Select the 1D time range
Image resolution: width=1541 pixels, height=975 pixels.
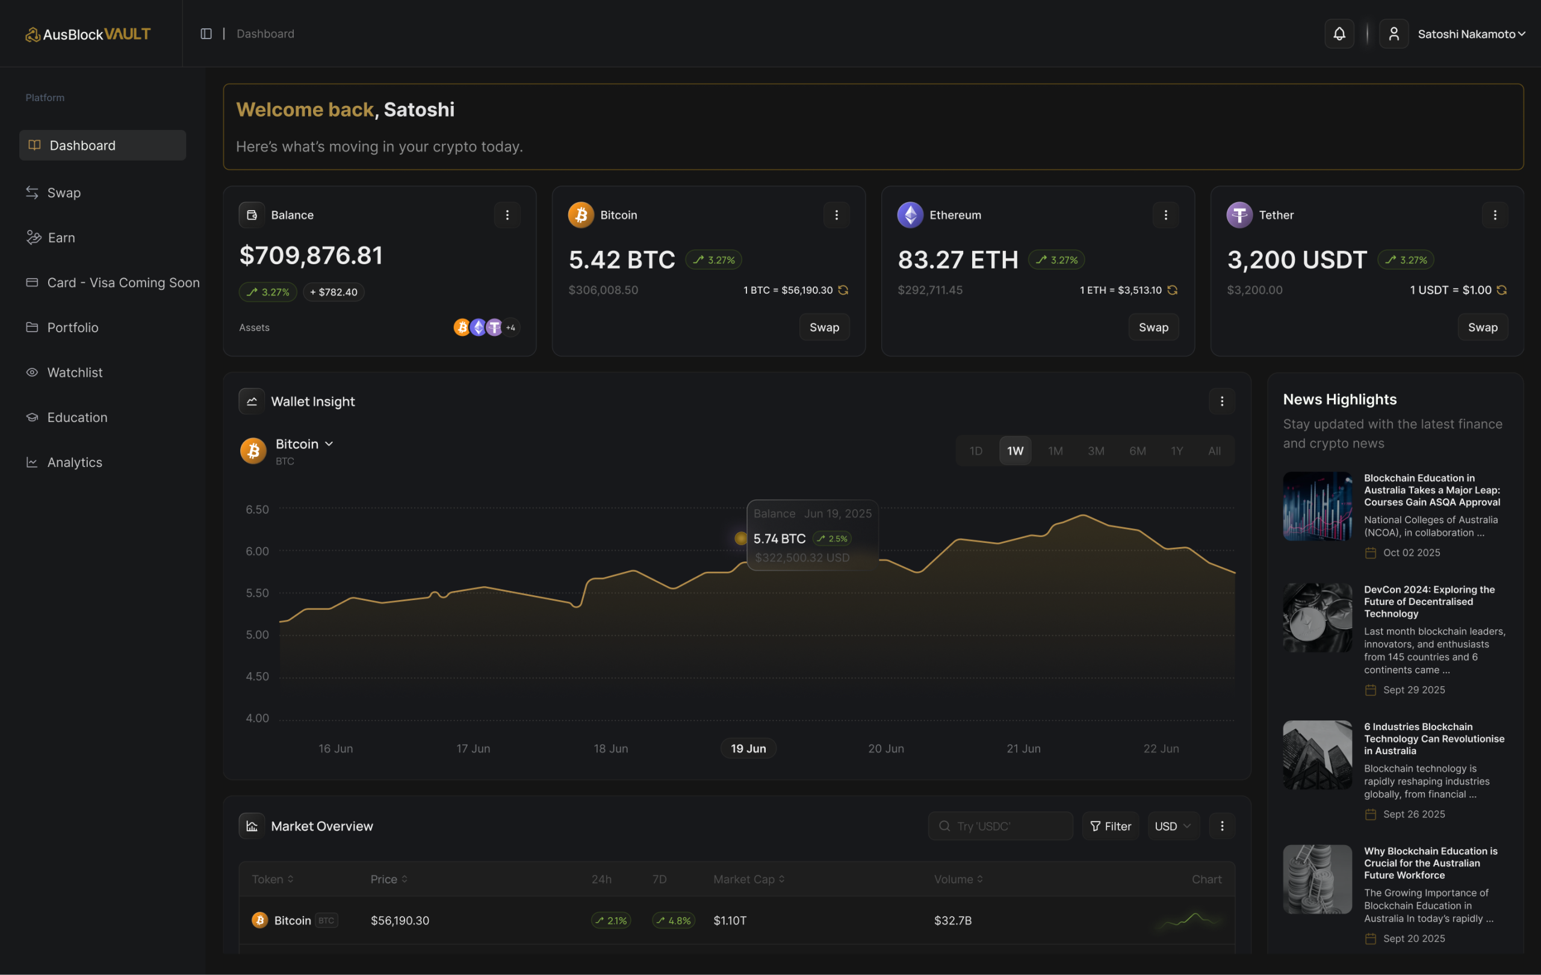(975, 451)
